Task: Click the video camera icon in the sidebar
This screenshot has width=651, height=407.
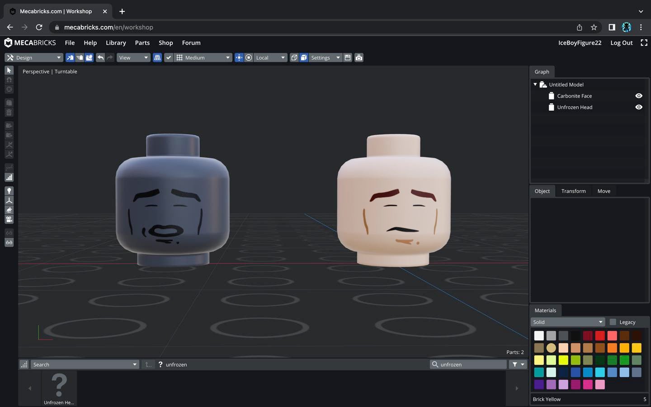Action: pos(9,219)
